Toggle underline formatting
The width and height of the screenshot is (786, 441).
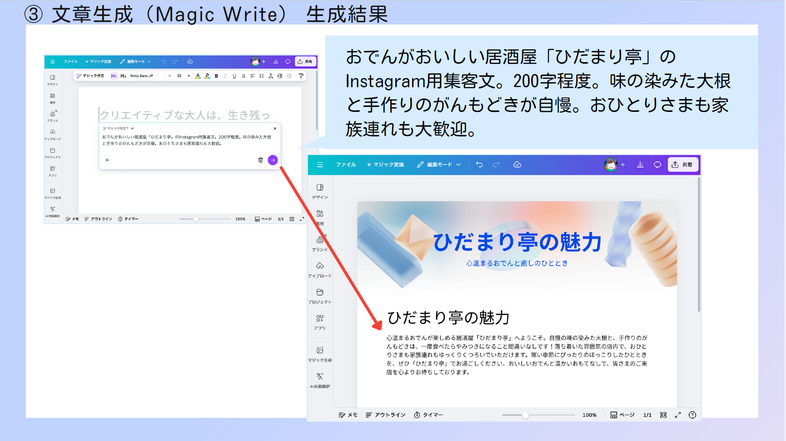point(234,76)
